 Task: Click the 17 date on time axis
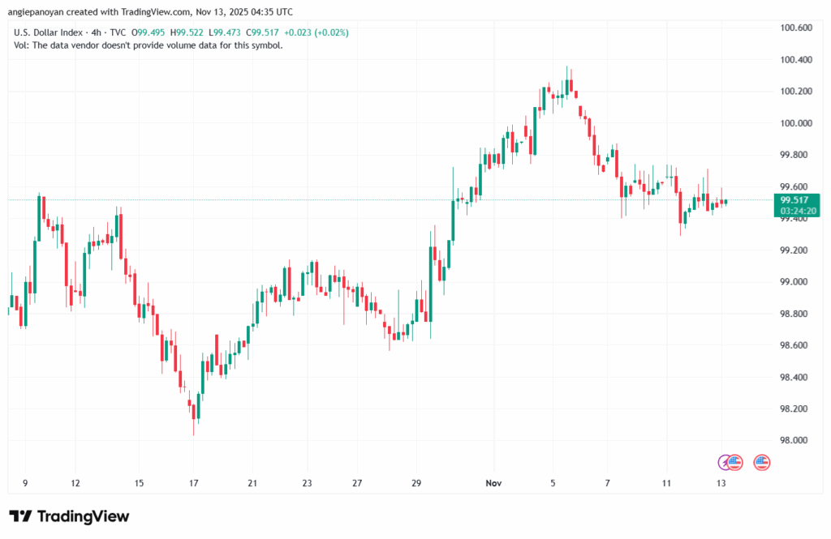pyautogui.click(x=195, y=483)
